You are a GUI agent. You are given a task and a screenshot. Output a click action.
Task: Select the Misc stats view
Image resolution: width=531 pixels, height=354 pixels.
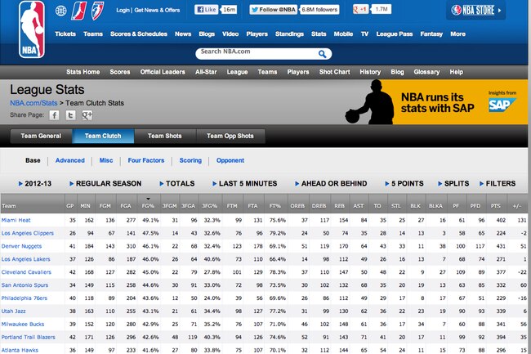coord(106,160)
